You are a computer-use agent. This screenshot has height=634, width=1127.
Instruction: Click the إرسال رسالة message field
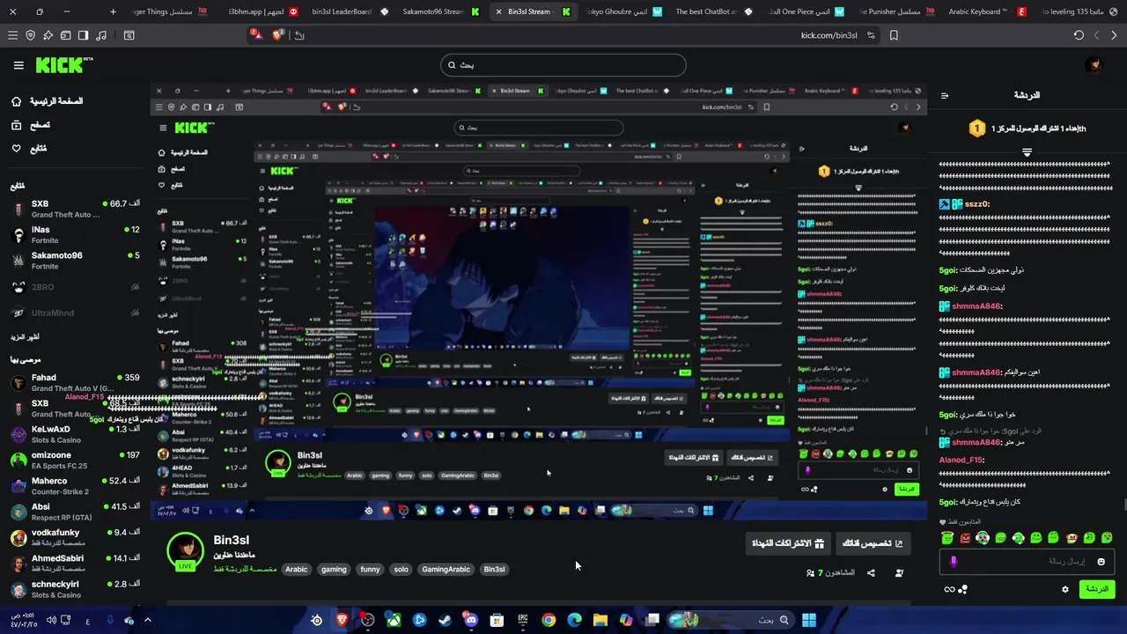1027,561
